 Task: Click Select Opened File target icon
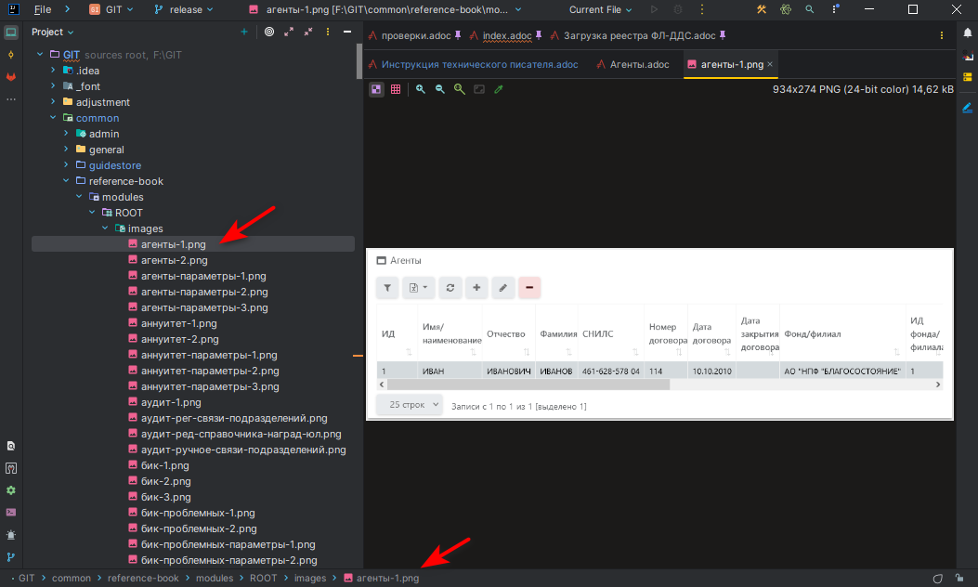pyautogui.click(x=269, y=32)
